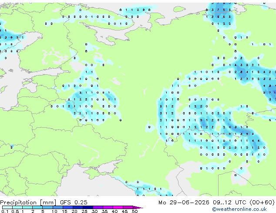Click the '40' legend scale label
Viewport: 276px width, 213px height.
tap(114, 211)
